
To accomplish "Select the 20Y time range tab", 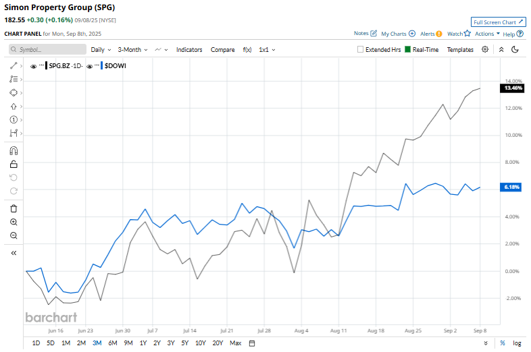I will pos(218,343).
